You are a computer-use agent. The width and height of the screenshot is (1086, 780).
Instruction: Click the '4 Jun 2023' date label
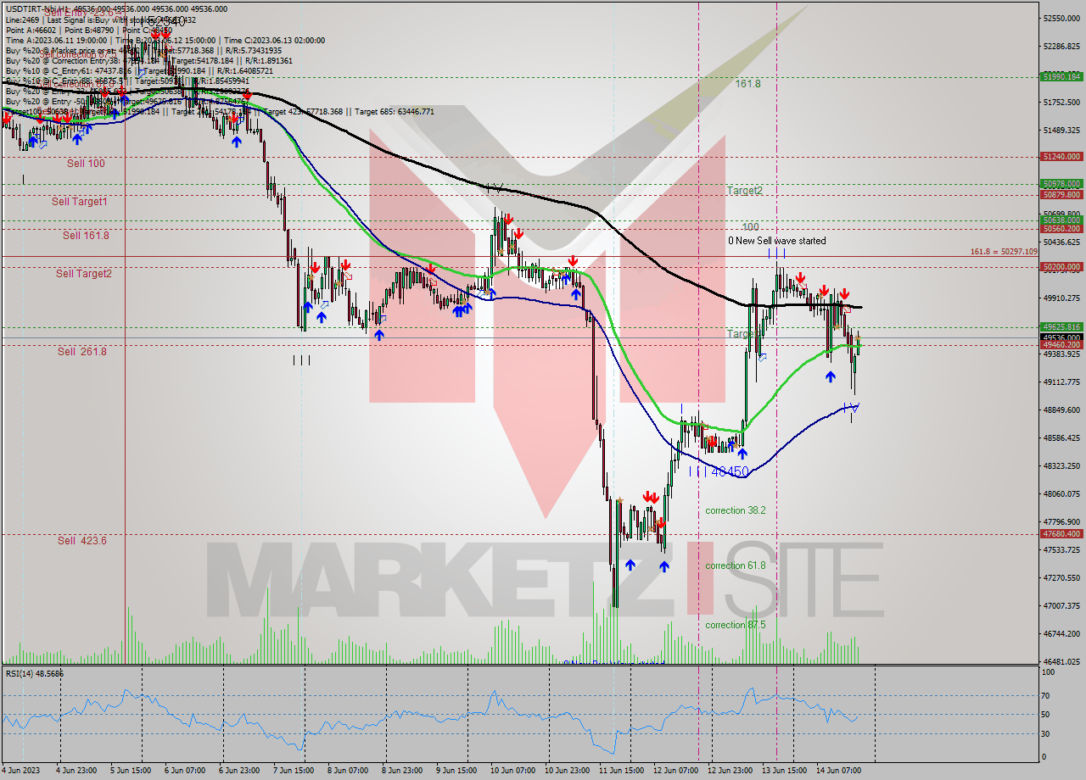pos(20,771)
